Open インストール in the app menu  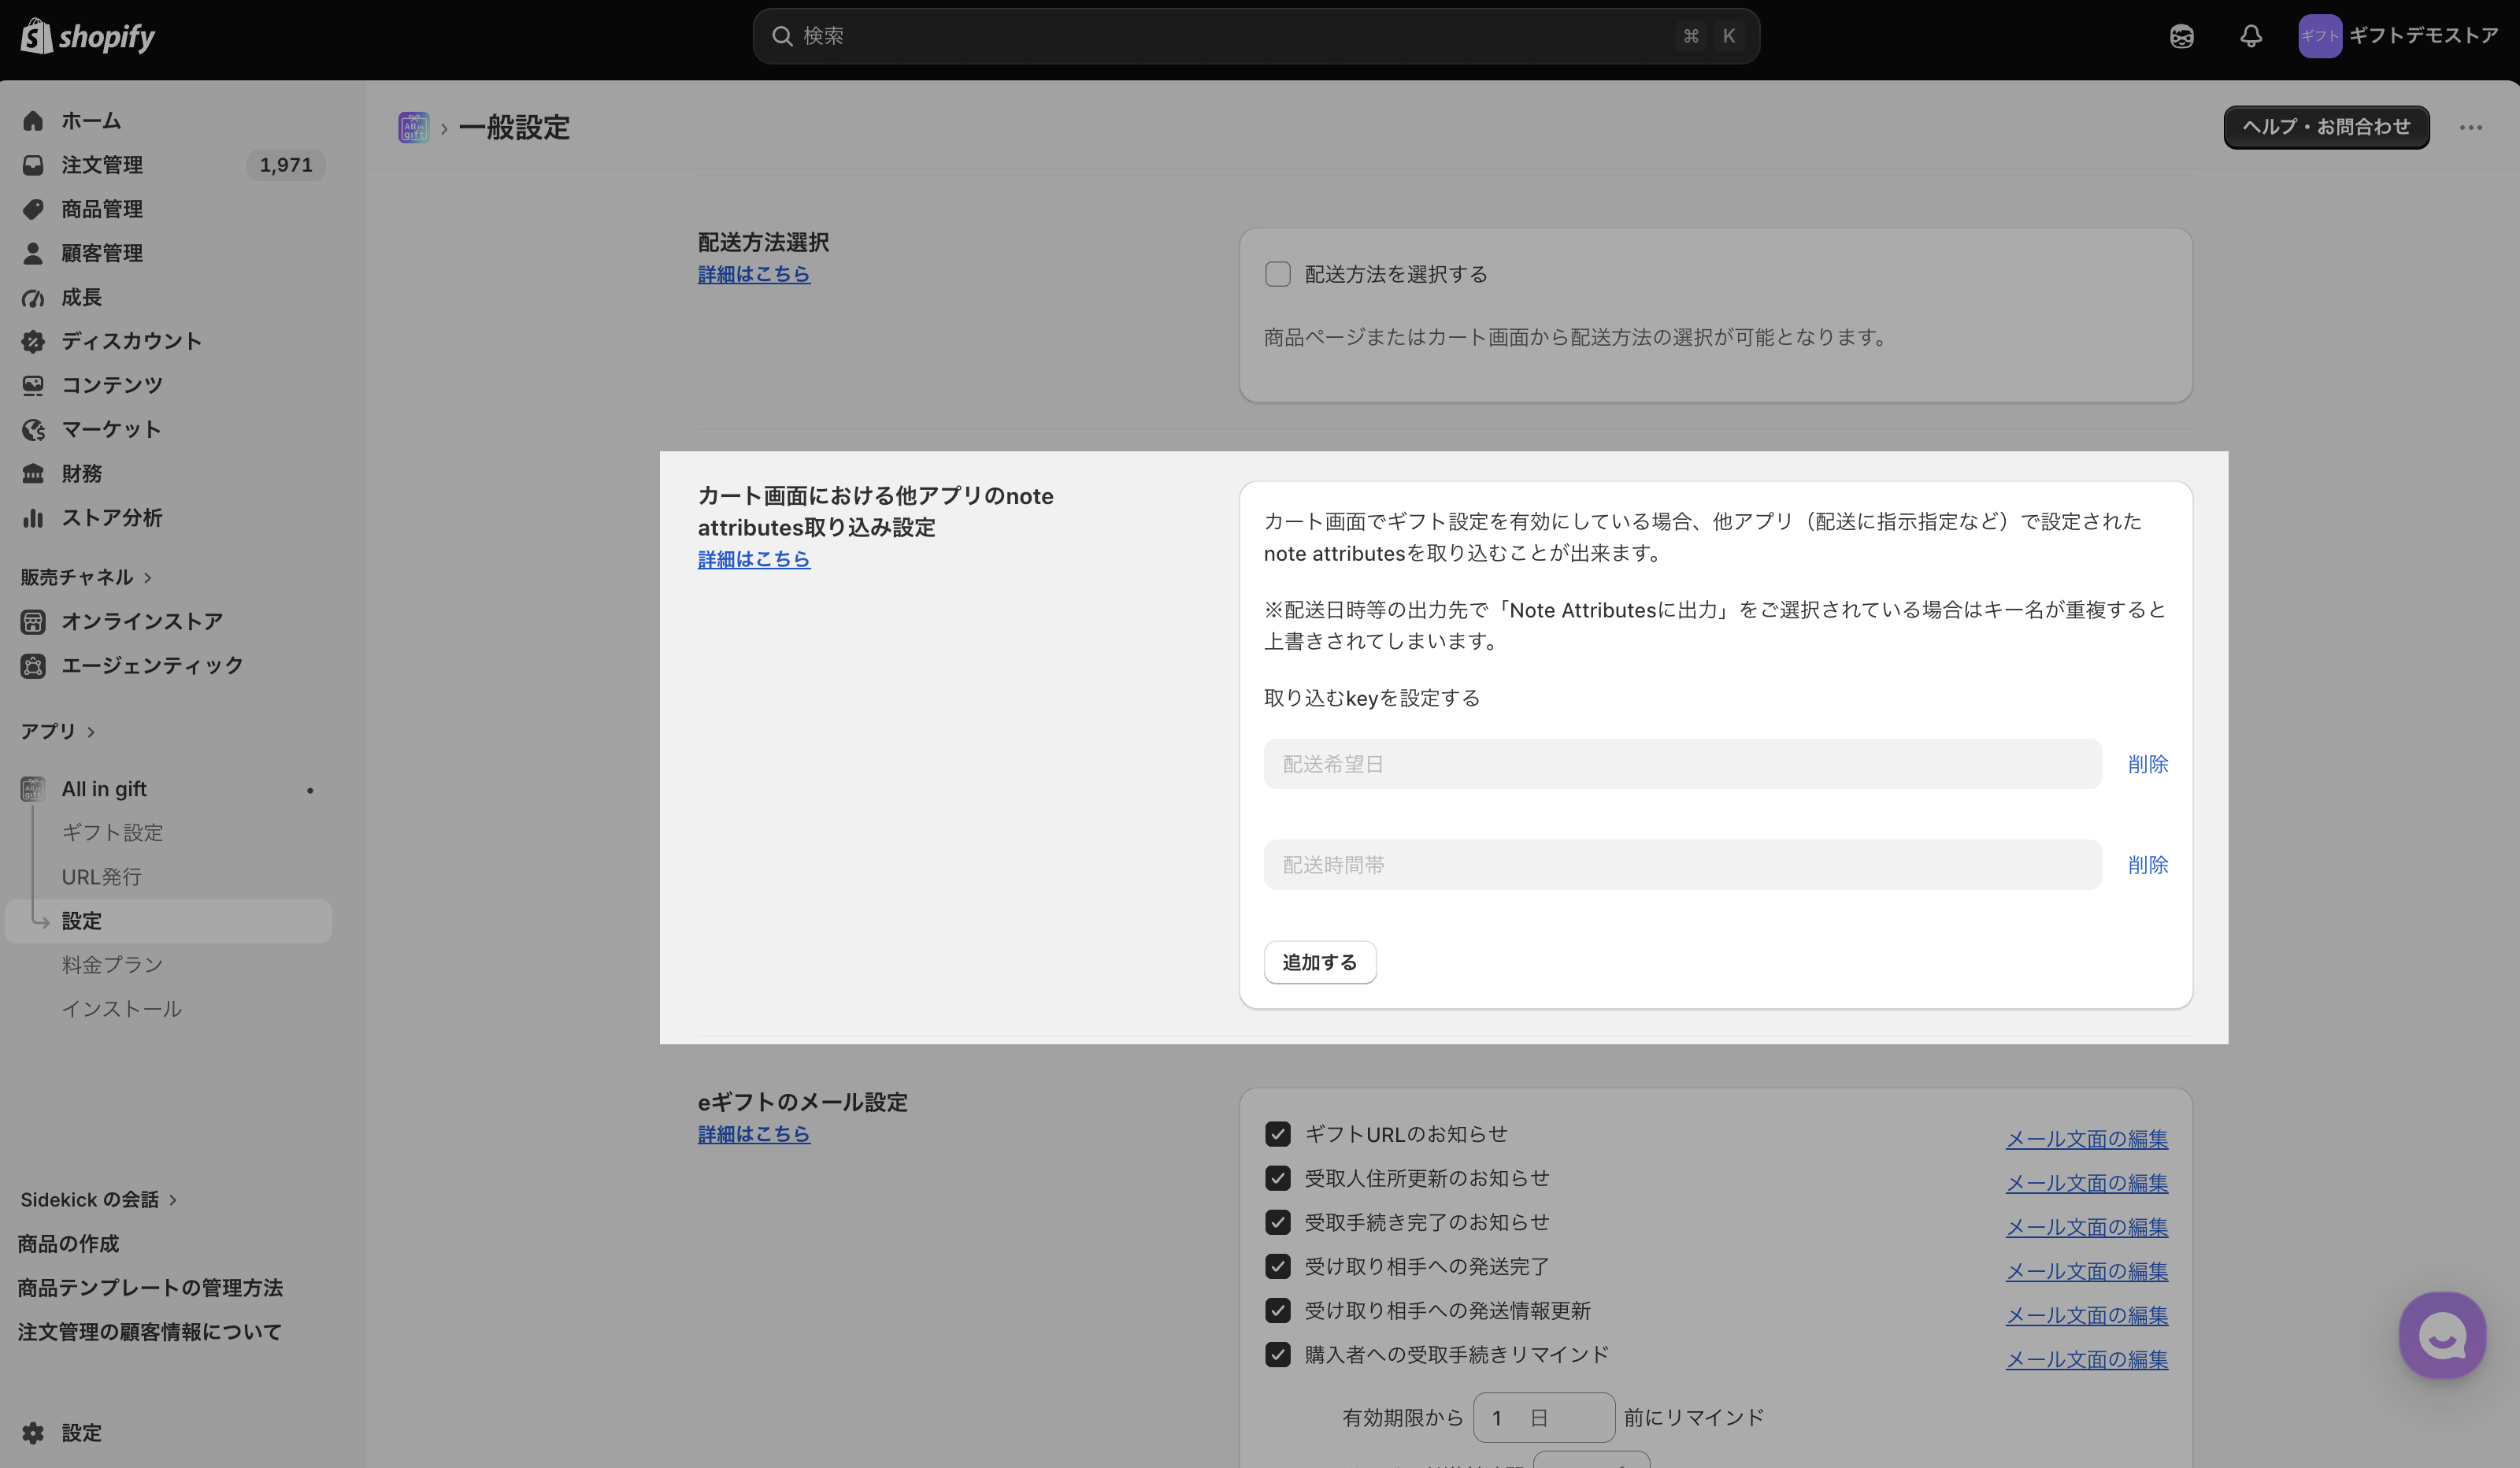[x=122, y=1008]
